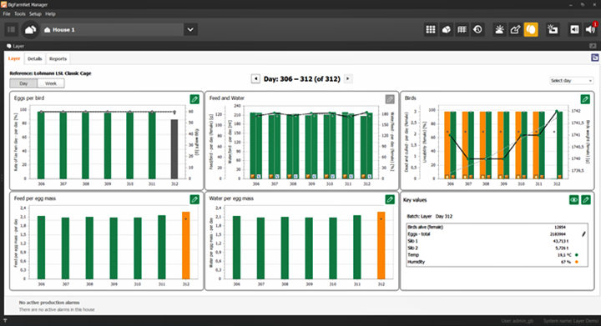The width and height of the screenshot is (601, 326).
Task: Click the Batch: Layer Day 312 label
Action: [x=429, y=216]
